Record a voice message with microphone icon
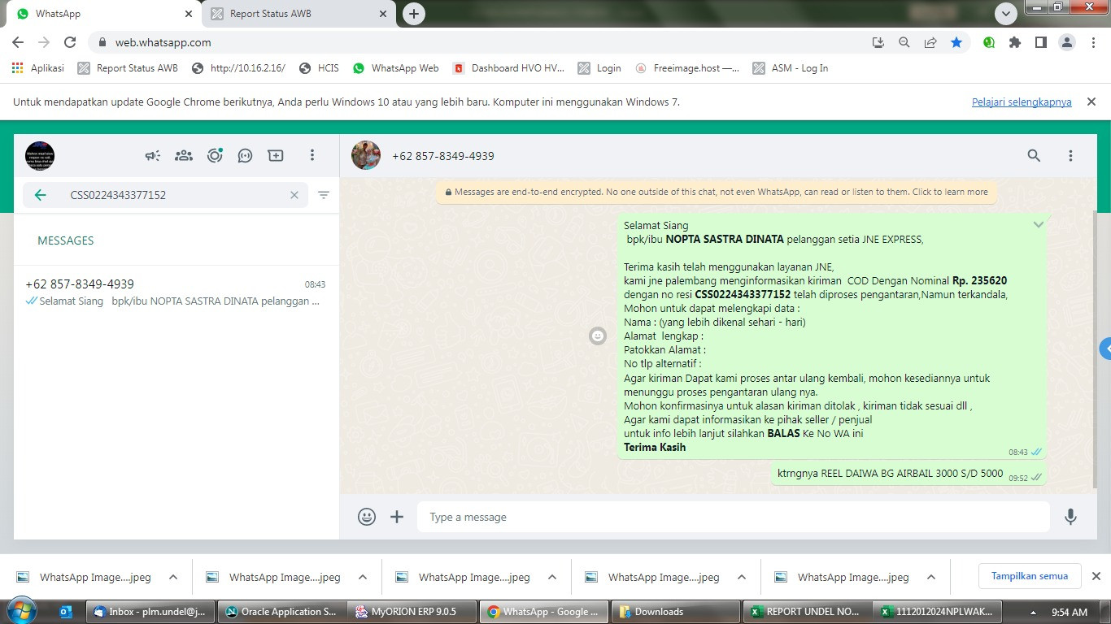1111x624 pixels. [1070, 517]
